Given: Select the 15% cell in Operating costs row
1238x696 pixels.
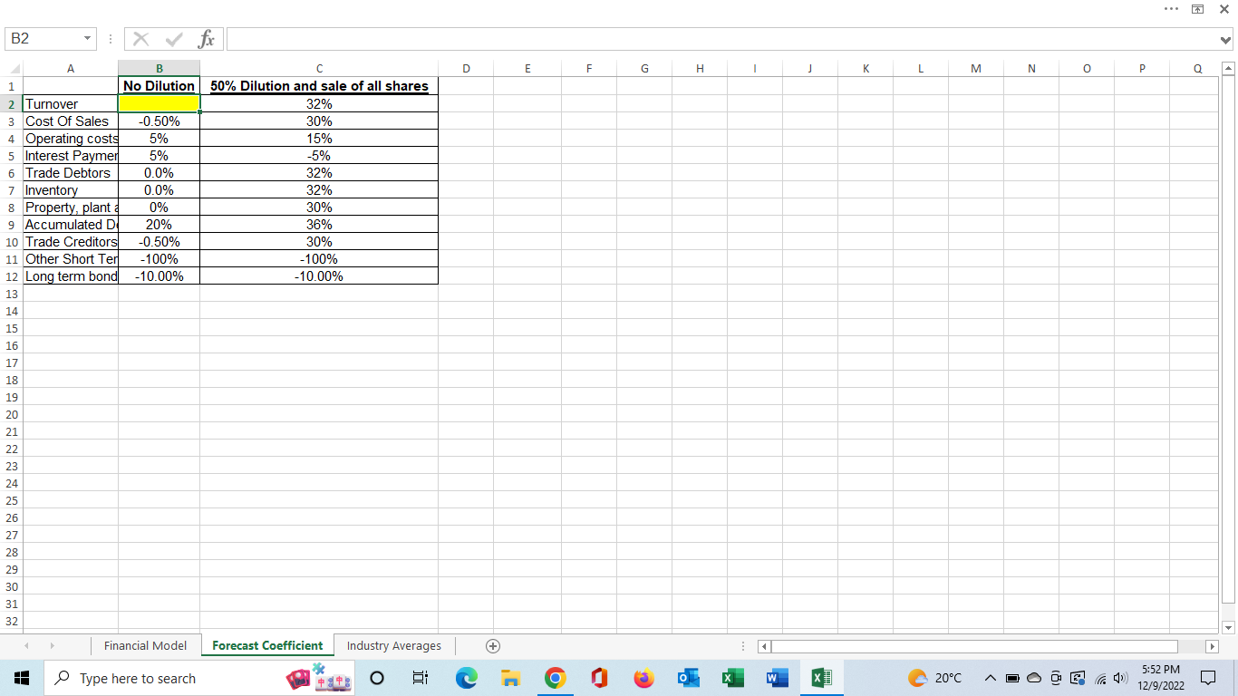Looking at the screenshot, I should click(x=319, y=139).
